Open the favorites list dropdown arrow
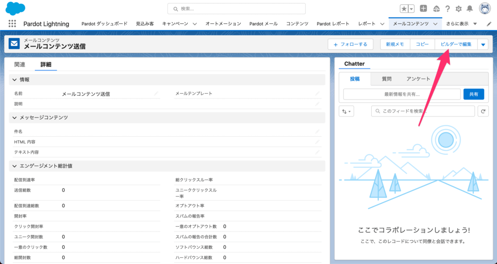The image size is (497, 264). click(412, 9)
